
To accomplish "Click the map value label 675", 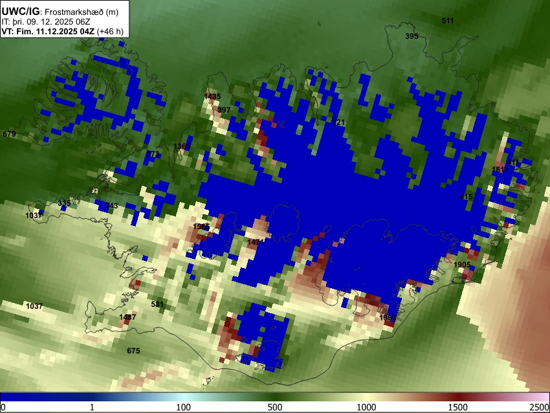I will click(x=133, y=351).
